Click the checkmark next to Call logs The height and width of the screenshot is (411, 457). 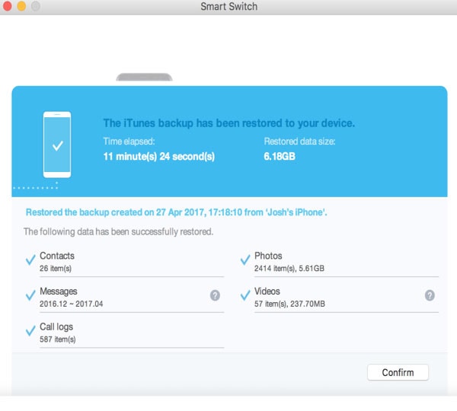click(x=30, y=330)
